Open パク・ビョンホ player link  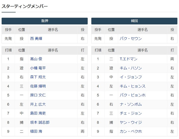132,95
